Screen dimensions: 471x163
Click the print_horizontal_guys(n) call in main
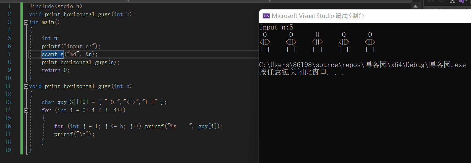pyautogui.click(x=81, y=62)
